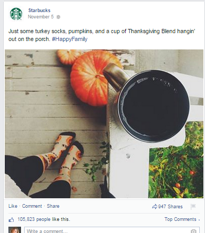The width and height of the screenshot is (205, 233).
Task: Open the Starbucks page name link
Action: [x=39, y=11]
